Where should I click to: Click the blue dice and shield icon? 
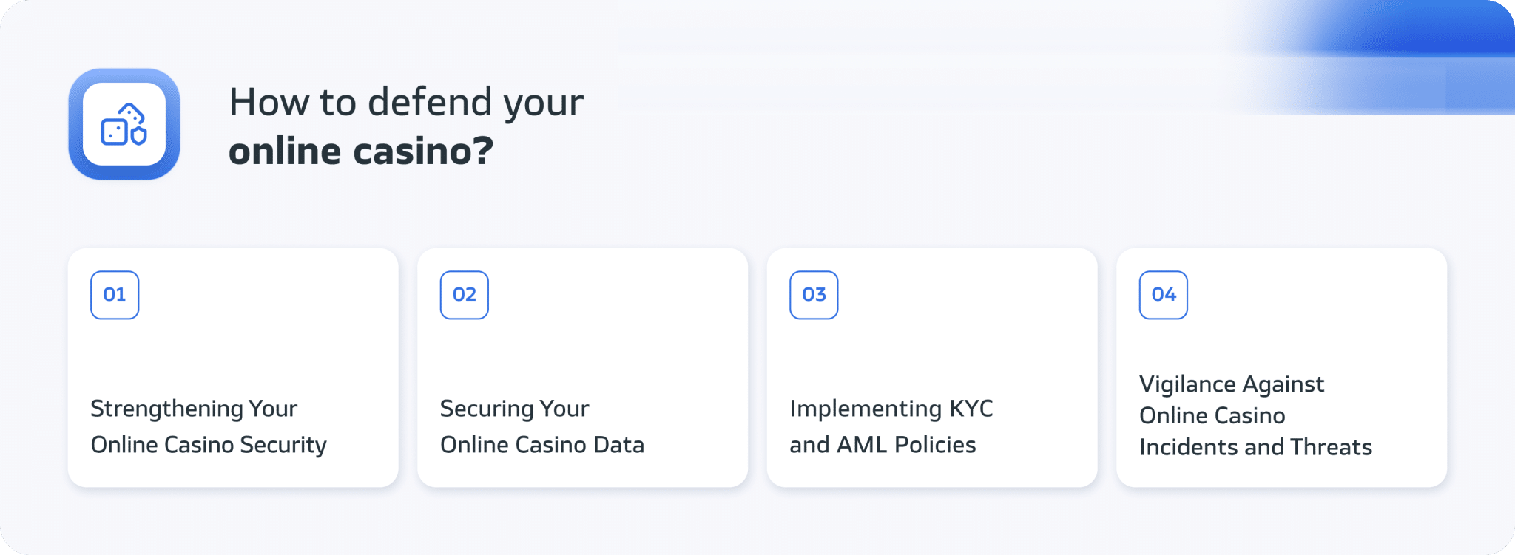tap(124, 124)
